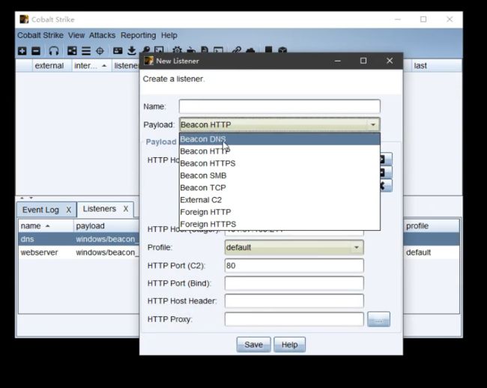Click the terminal Scripted Web Delivery icon

click(218, 49)
